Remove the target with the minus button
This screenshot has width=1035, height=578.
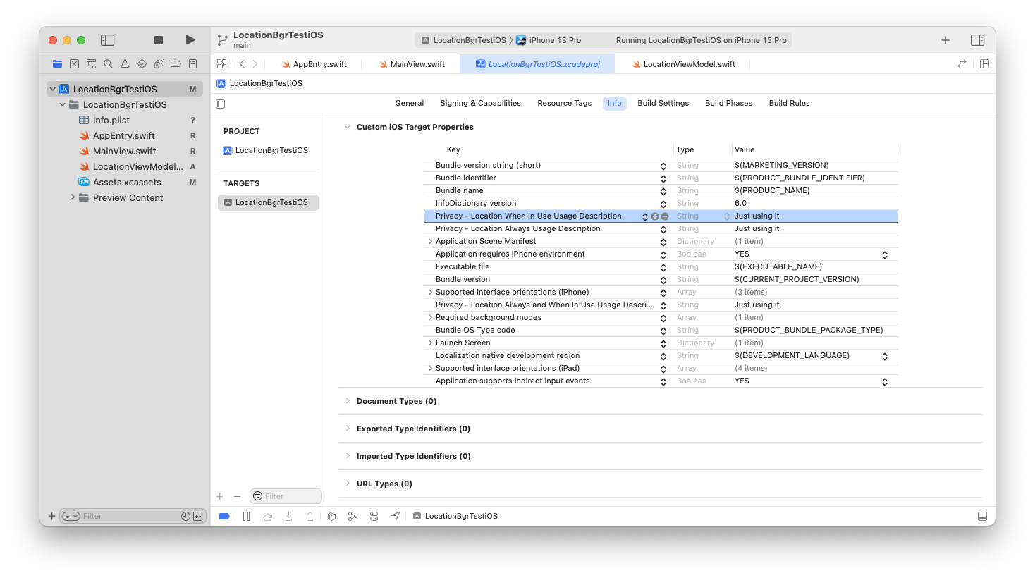point(237,496)
